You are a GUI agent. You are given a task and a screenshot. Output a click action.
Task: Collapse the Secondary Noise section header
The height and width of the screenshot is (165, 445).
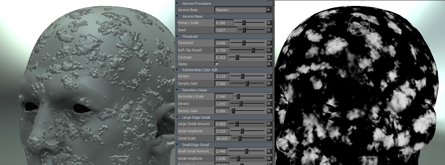coord(179,90)
